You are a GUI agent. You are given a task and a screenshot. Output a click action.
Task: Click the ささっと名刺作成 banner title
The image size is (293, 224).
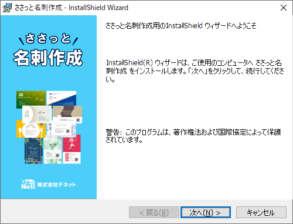[x=48, y=49]
